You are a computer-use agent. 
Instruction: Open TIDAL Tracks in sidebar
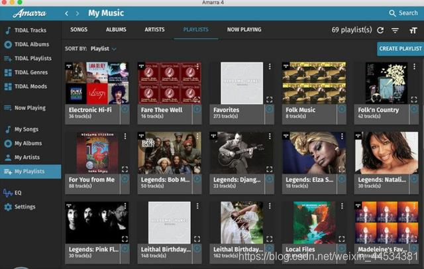click(26, 30)
